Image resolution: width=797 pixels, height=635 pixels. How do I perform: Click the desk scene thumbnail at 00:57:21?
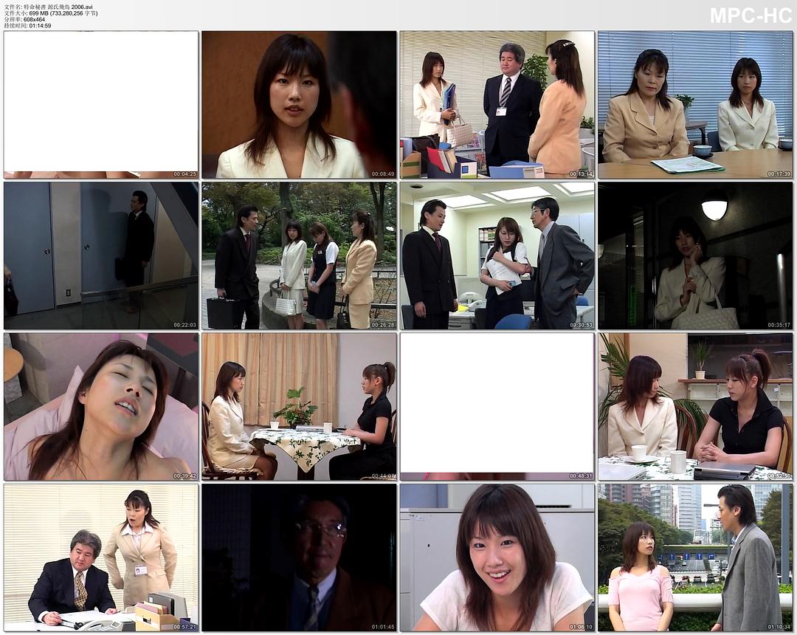click(x=101, y=557)
